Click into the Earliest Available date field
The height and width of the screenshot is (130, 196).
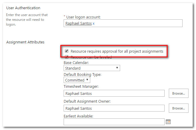[x=114, y=122]
